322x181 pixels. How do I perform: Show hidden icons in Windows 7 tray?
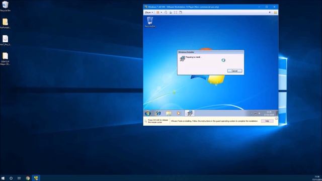coord(252,113)
